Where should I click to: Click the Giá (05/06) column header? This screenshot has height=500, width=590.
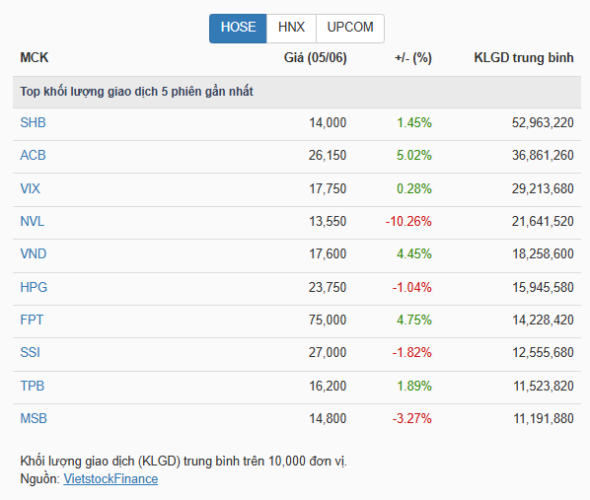(x=316, y=57)
